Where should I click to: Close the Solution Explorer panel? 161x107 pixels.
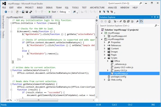point(158,17)
